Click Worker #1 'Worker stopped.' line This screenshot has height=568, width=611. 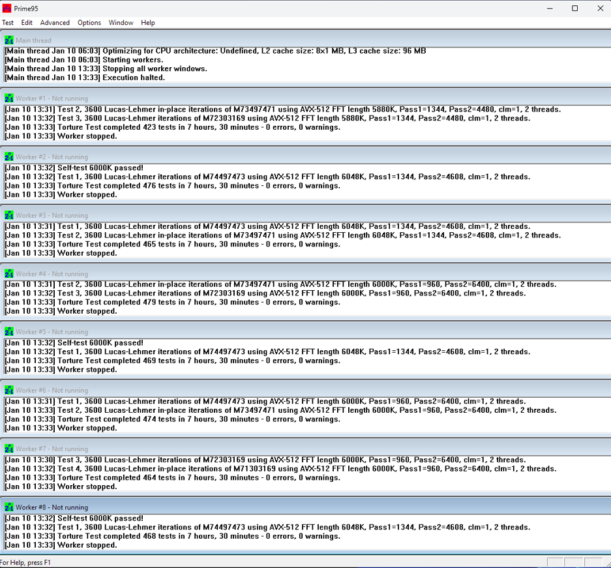tap(61, 136)
